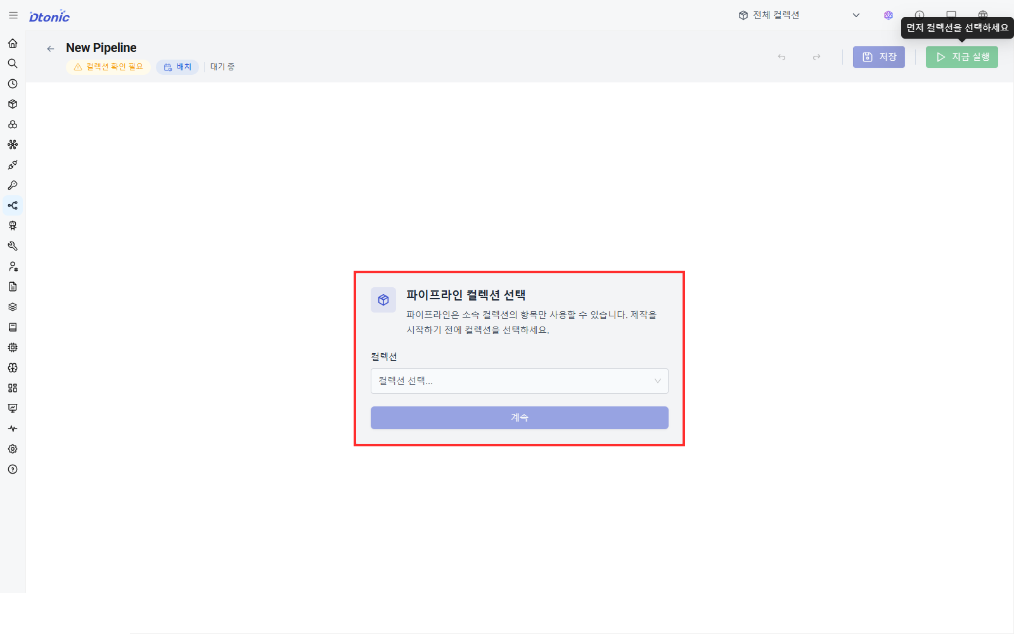Click the key icon in the sidebar
Image resolution: width=1014 pixels, height=634 pixels.
pos(13,185)
